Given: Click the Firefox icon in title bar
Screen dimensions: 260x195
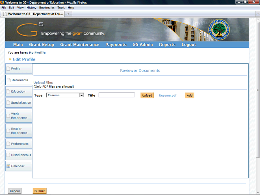Looking at the screenshot, I should click(2, 2).
